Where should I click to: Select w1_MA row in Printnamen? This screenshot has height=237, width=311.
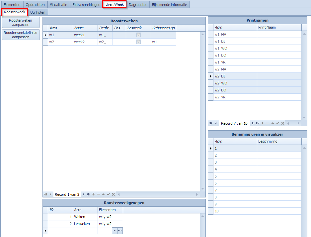(255, 34)
